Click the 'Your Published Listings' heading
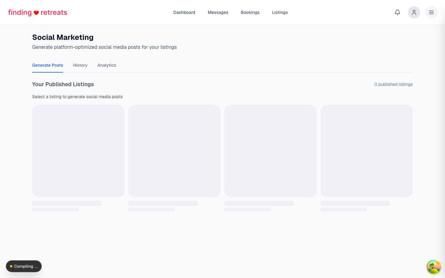This screenshot has width=445, height=278. [x=63, y=84]
